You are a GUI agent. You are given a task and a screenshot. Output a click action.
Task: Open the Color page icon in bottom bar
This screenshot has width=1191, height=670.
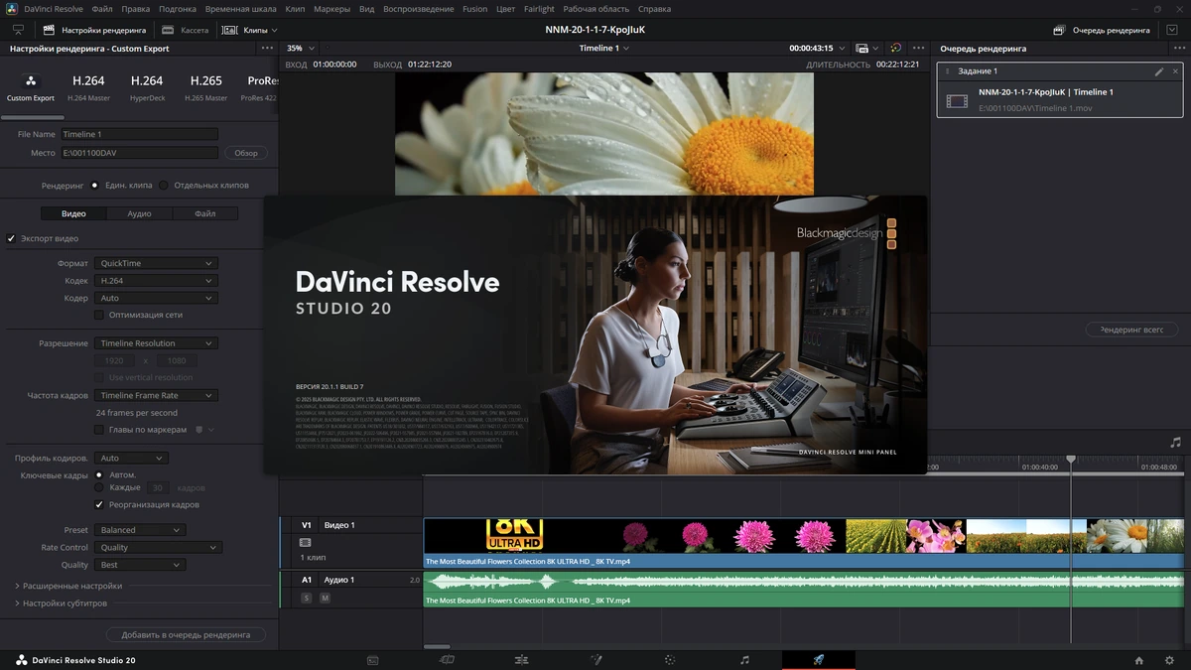(670, 659)
